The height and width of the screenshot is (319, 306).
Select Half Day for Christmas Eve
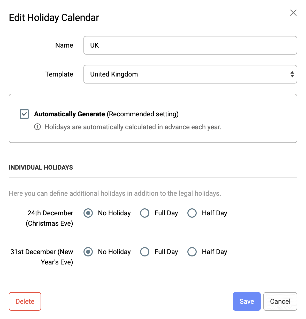pos(192,213)
